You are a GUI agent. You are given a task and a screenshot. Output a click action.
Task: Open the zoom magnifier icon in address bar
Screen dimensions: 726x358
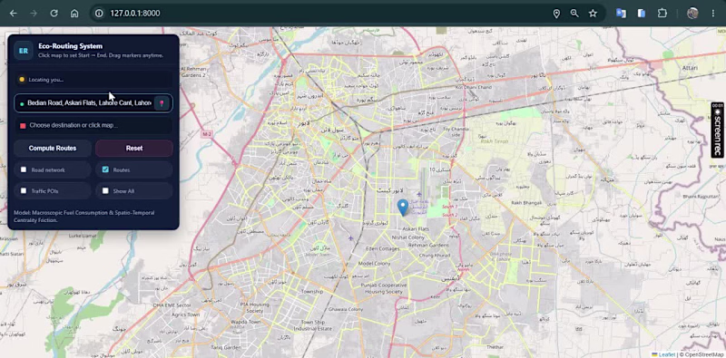(574, 14)
